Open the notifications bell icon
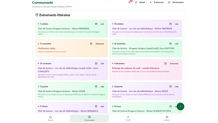The height and width of the screenshot is (123, 218). (x=129, y=2)
